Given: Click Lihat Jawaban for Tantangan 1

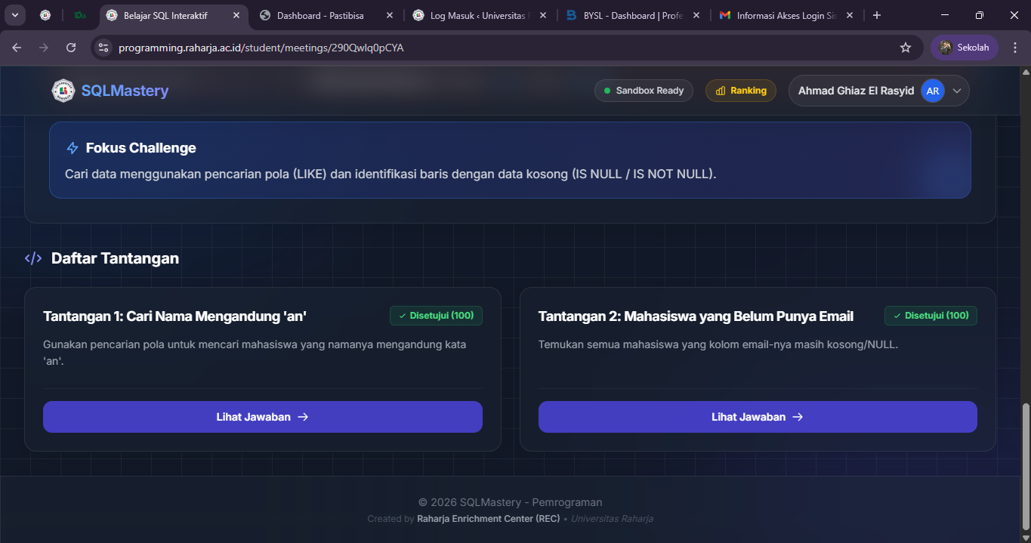Looking at the screenshot, I should pyautogui.click(x=262, y=417).
